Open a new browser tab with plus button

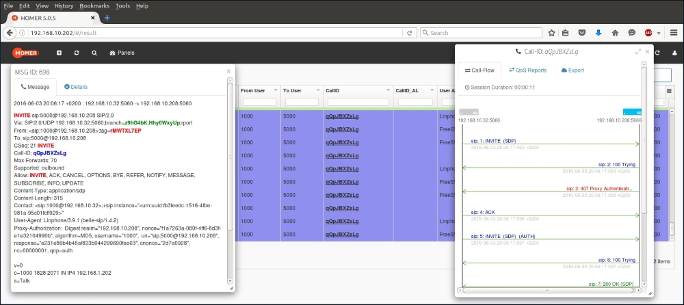[107, 18]
